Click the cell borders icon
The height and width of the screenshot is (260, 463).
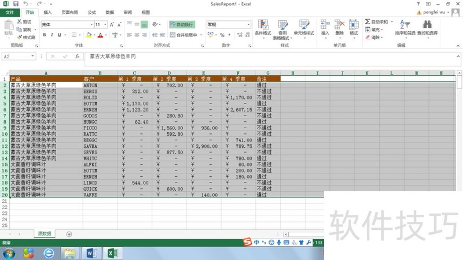pyautogui.click(x=74, y=35)
